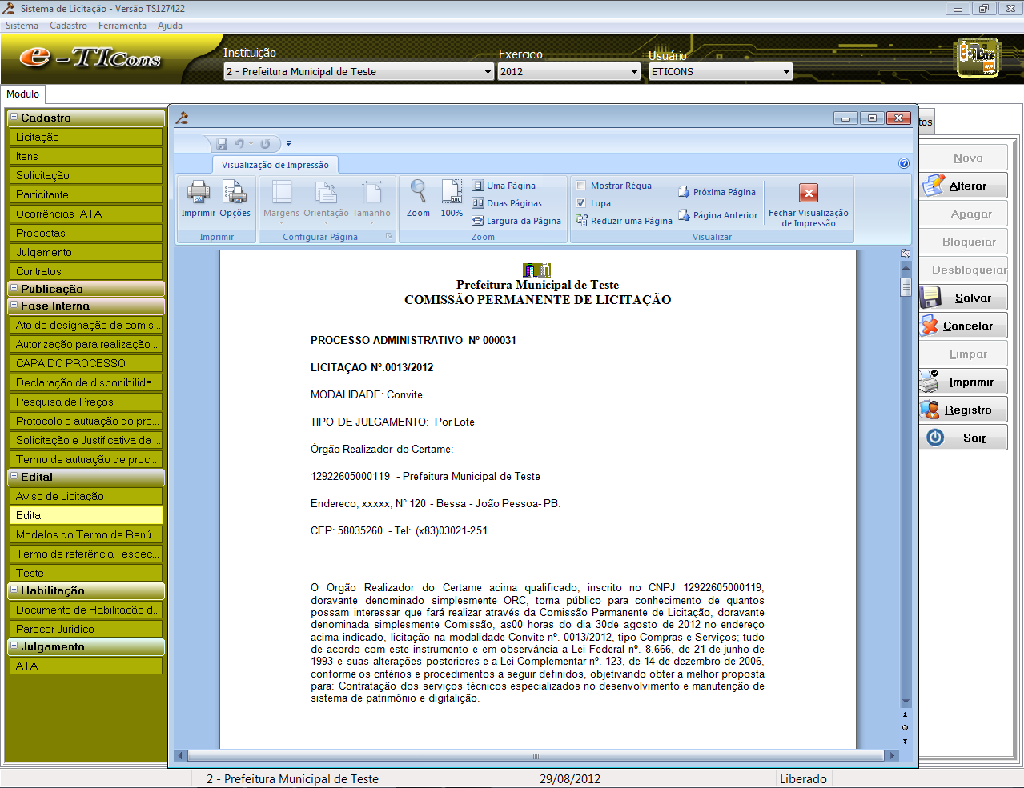Viewport: 1024px width, 788px height.
Task: Click the horizontal scrollbar of the preview
Action: [x=536, y=755]
